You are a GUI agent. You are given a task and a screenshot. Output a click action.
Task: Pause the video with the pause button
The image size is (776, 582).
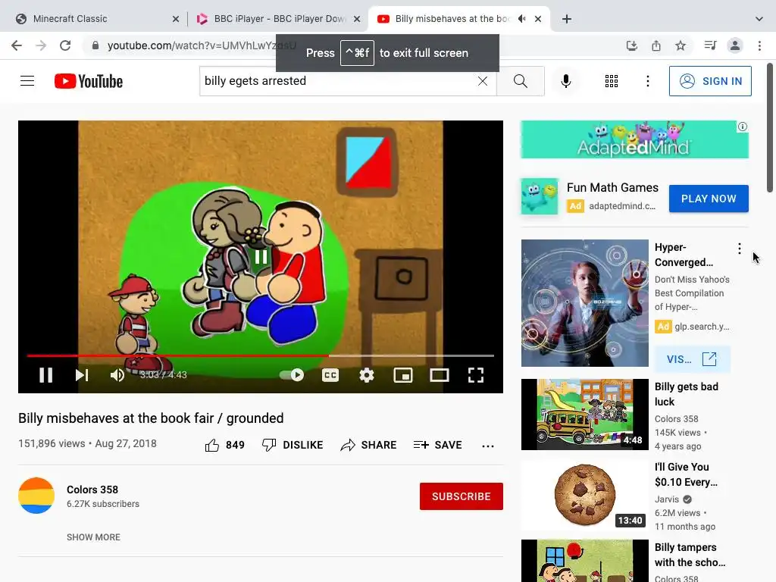click(x=46, y=375)
